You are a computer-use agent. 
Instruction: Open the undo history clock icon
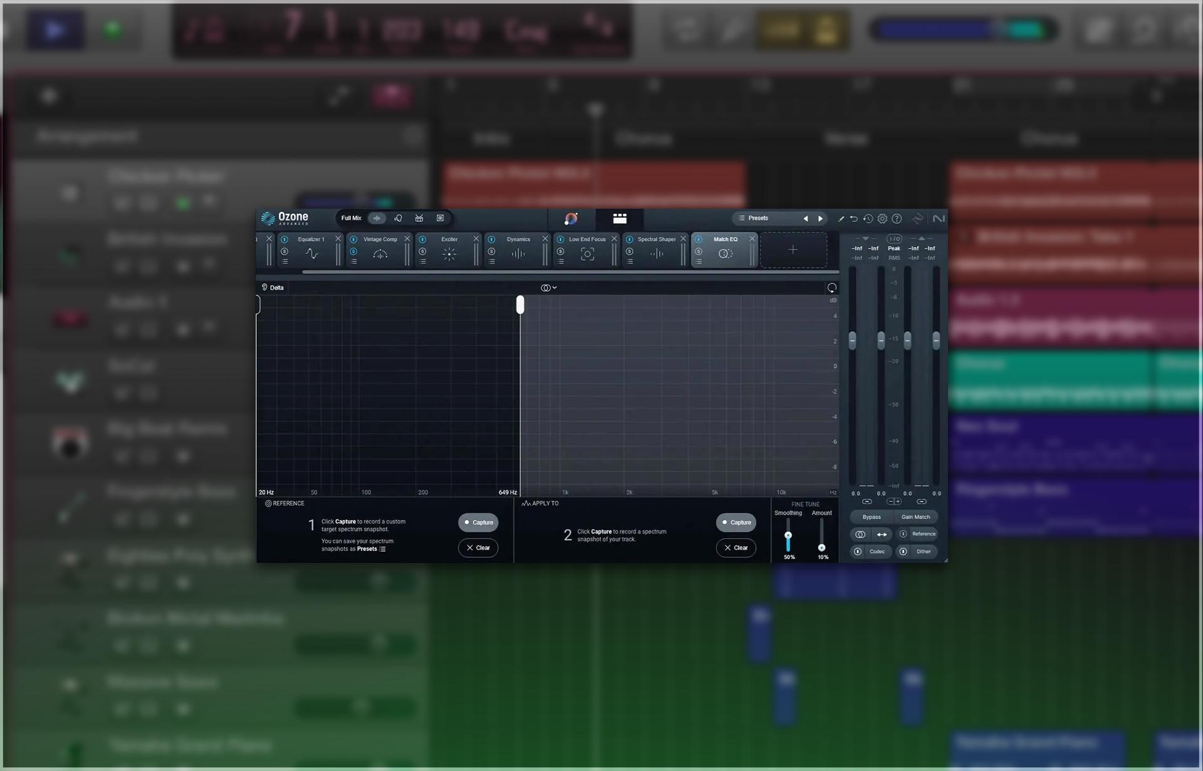(868, 219)
